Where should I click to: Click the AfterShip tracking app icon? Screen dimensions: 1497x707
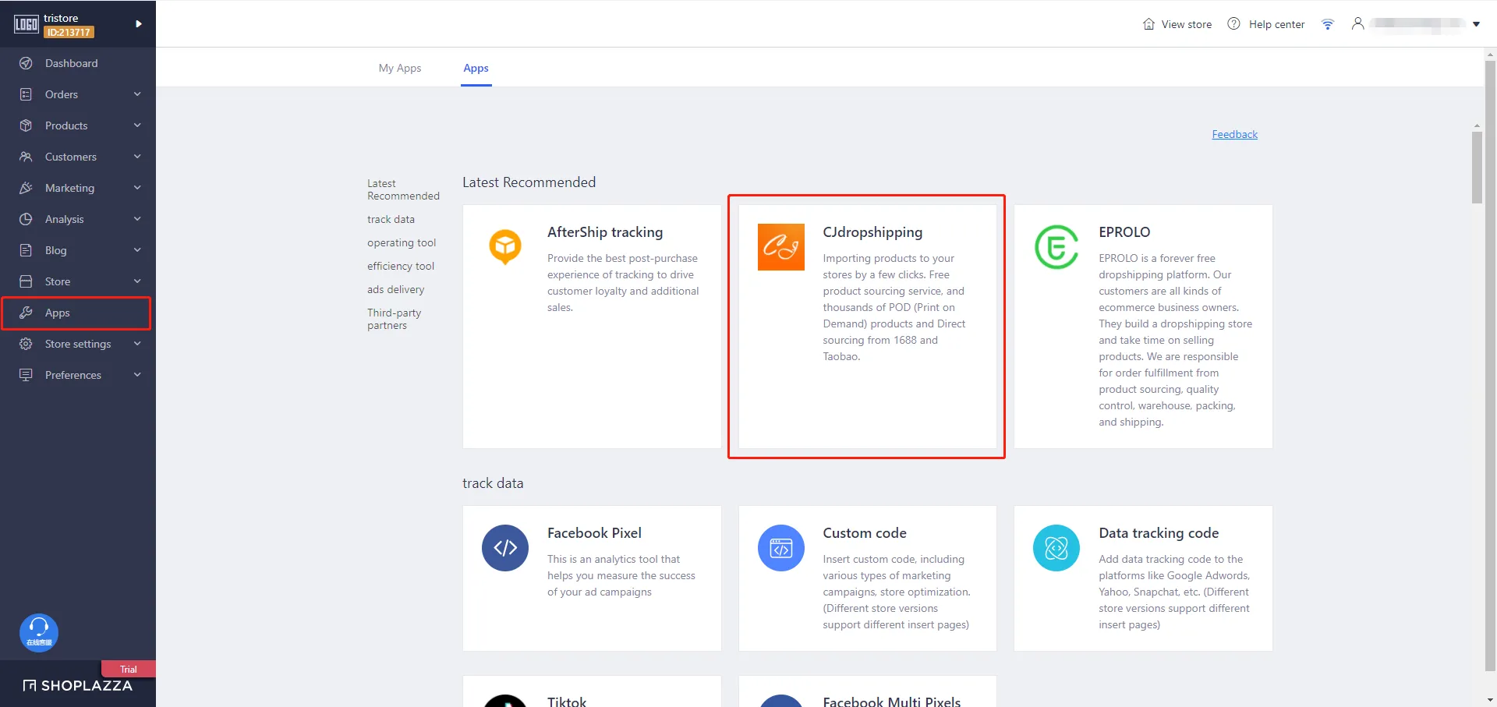click(x=504, y=246)
